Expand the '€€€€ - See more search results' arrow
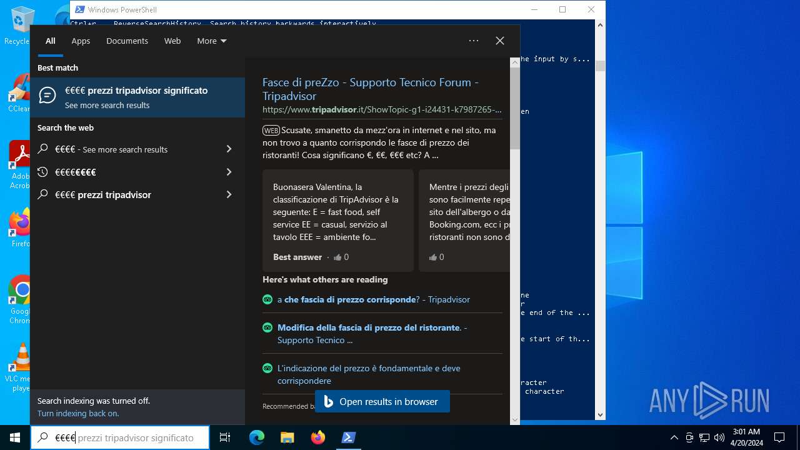The image size is (800, 450). click(229, 149)
